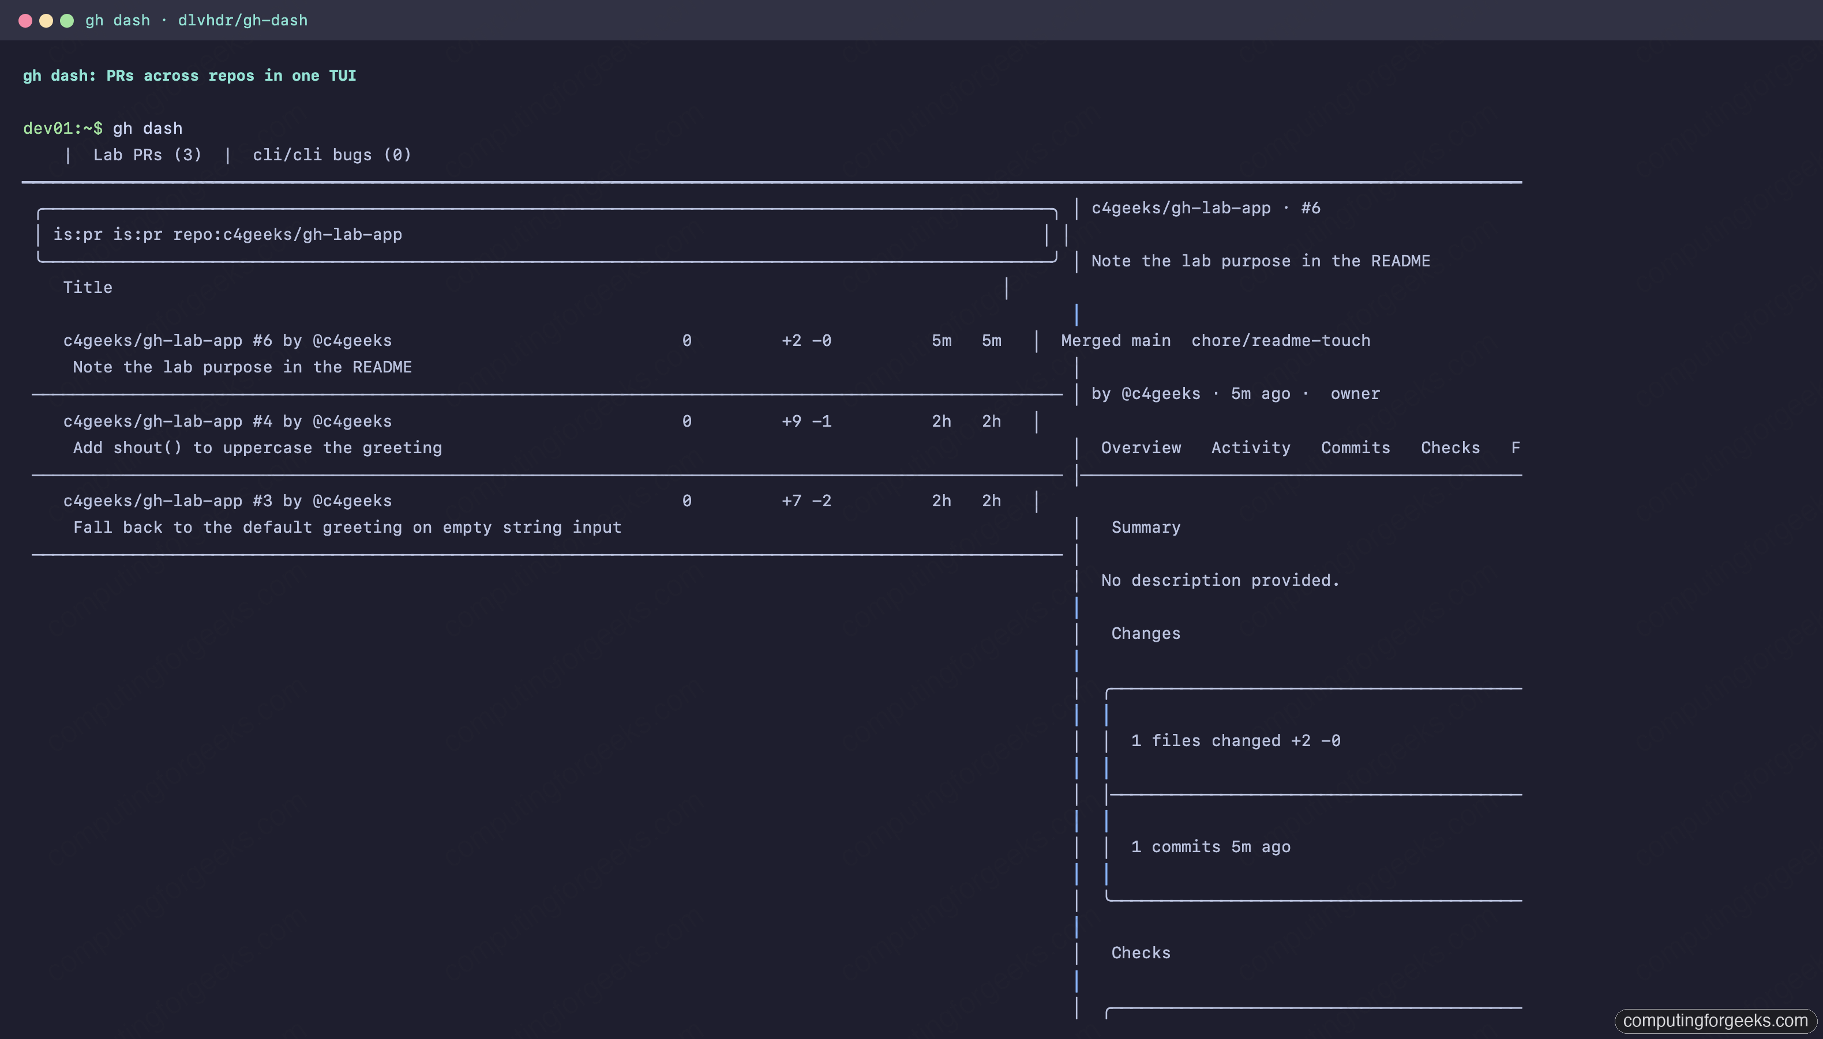The height and width of the screenshot is (1039, 1823).
Task: Click the 'gh dash' command at the prompt
Action: (x=148, y=129)
